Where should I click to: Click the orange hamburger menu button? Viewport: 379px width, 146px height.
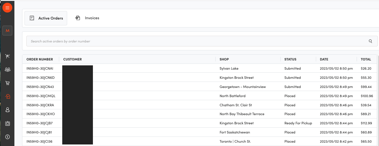coord(7,8)
